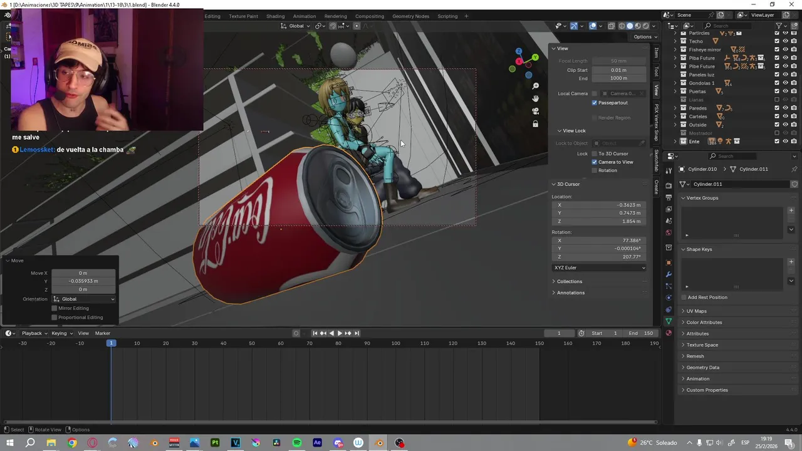
Task: Enable Proportional Editing checkbox in Move panel
Action: tap(55, 318)
